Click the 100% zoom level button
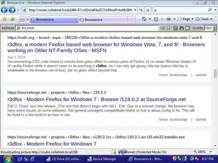 (200, 152)
